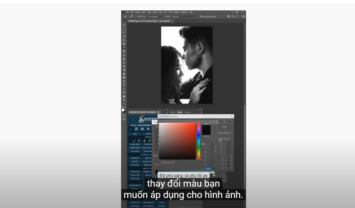This screenshot has height=208, width=355.
Task: Select the Move tool
Action: point(124,25)
